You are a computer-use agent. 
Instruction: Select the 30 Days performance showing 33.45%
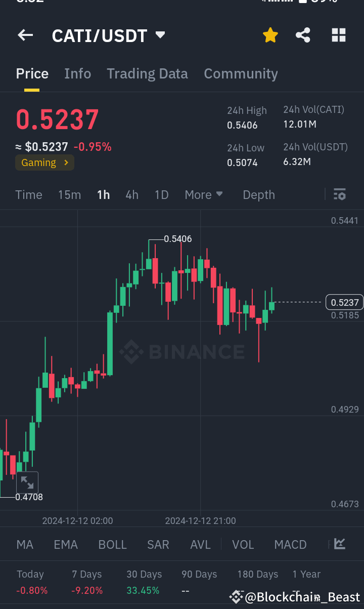(144, 582)
